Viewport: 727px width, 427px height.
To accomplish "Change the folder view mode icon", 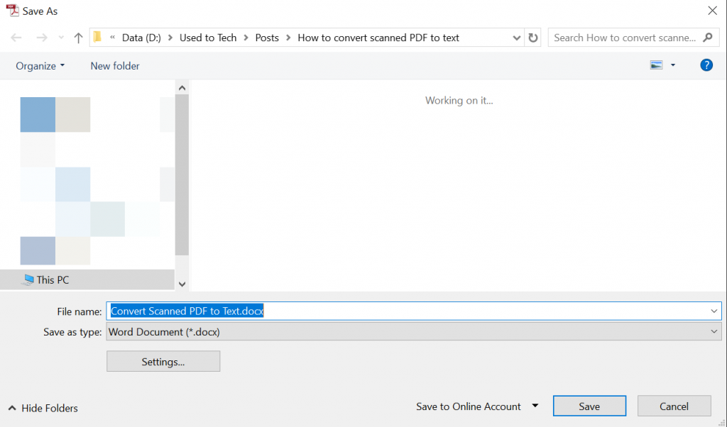I will (657, 64).
